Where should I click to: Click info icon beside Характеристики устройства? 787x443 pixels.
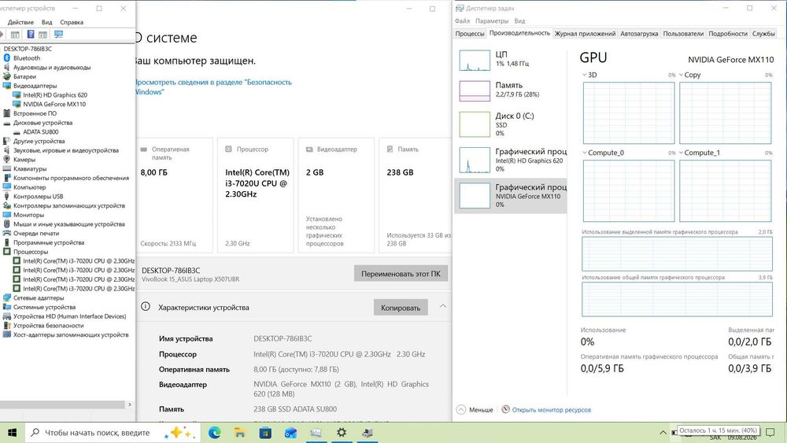[x=146, y=307]
